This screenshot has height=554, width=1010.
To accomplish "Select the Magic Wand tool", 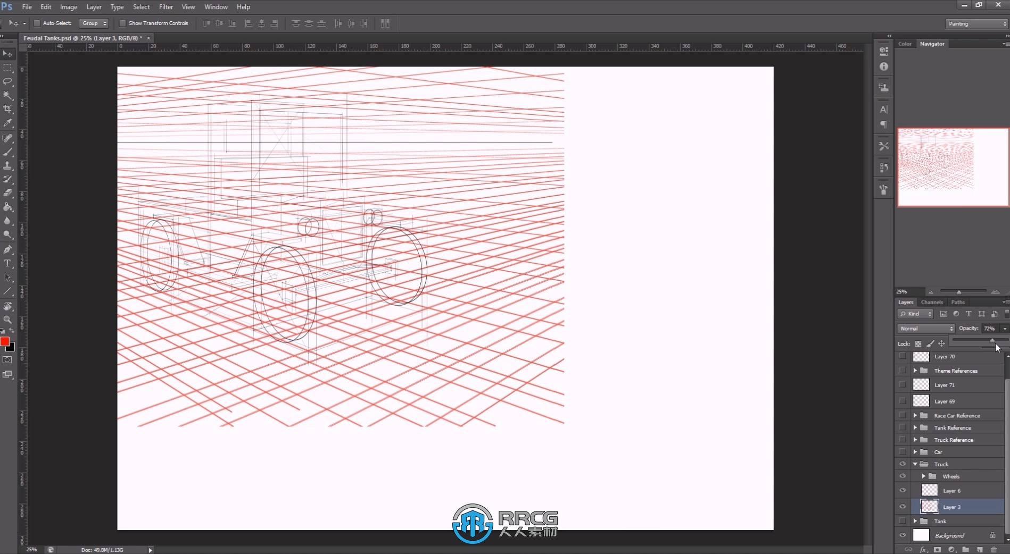I will [x=7, y=95].
